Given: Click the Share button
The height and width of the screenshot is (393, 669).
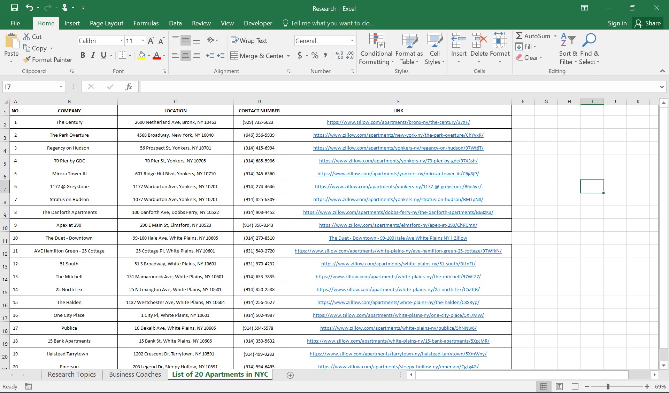Looking at the screenshot, I should pos(648,23).
